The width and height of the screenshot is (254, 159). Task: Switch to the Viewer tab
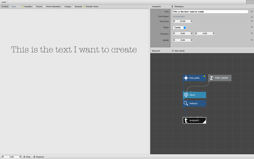tap(5, 7)
